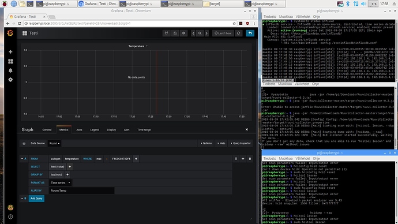Switch to the Axes tab

tap(79, 130)
